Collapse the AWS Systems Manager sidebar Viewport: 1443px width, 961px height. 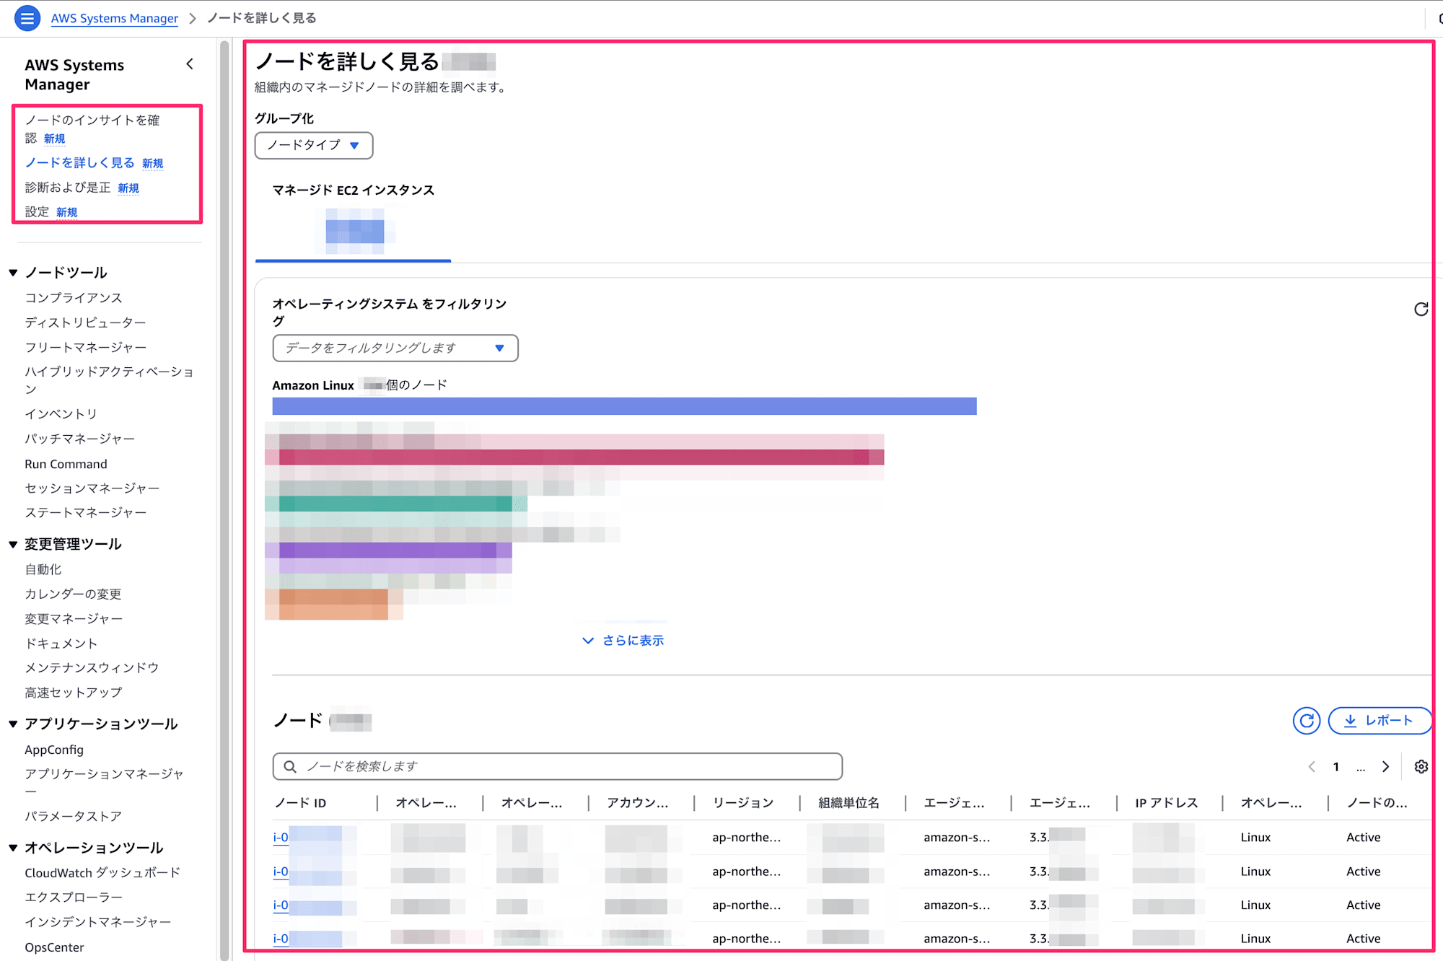coord(190,64)
